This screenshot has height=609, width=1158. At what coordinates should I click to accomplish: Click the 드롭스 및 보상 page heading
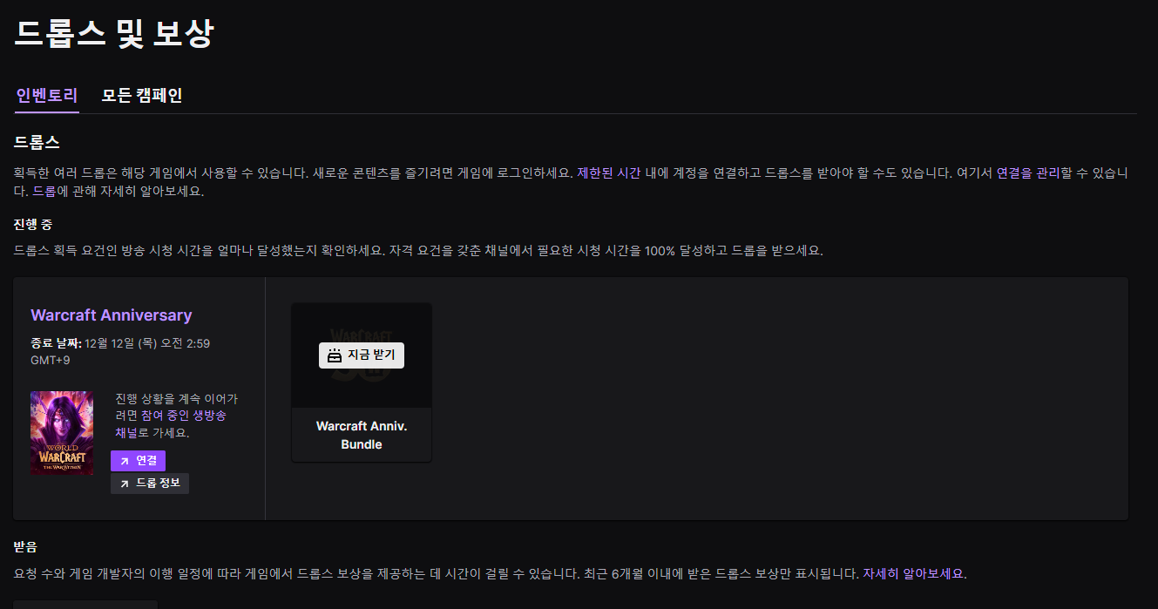pyautogui.click(x=114, y=33)
